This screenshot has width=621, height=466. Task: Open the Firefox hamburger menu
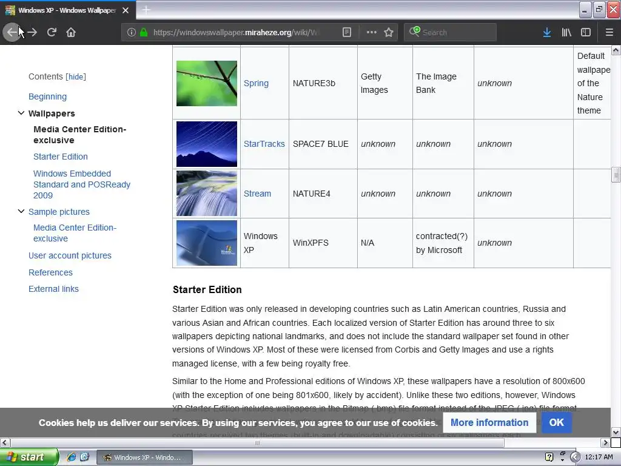point(609,32)
